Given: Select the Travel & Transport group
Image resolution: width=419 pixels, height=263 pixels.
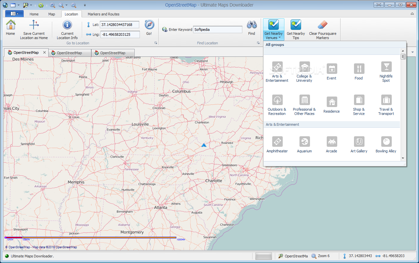Looking at the screenshot, I should [x=386, y=105].
